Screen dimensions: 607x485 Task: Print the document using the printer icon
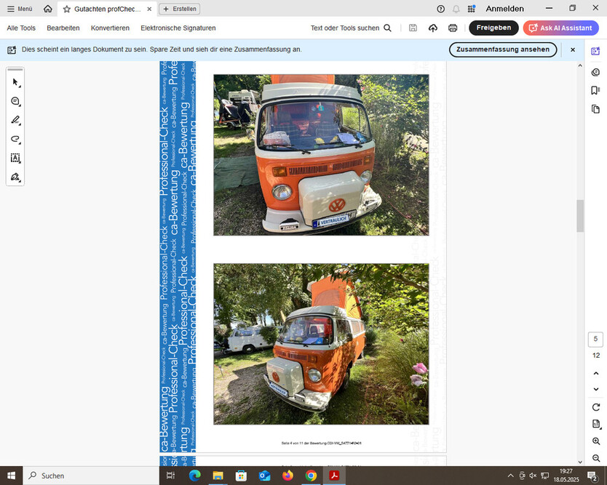(x=452, y=27)
